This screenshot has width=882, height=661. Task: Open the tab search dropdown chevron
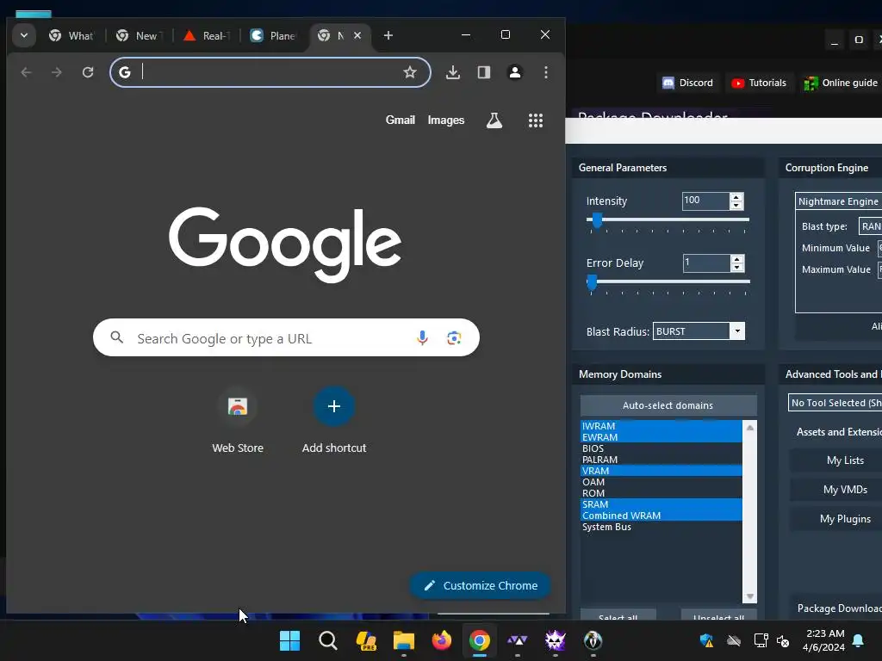point(24,35)
